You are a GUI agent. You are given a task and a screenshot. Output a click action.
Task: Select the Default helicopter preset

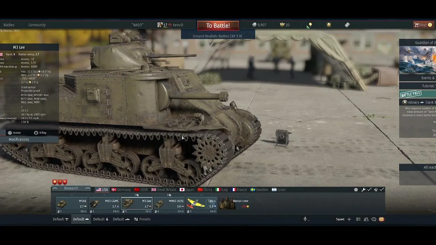point(101,219)
